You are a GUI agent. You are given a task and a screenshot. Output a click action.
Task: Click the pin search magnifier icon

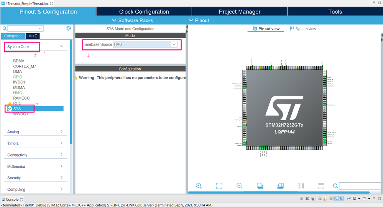coord(335,186)
